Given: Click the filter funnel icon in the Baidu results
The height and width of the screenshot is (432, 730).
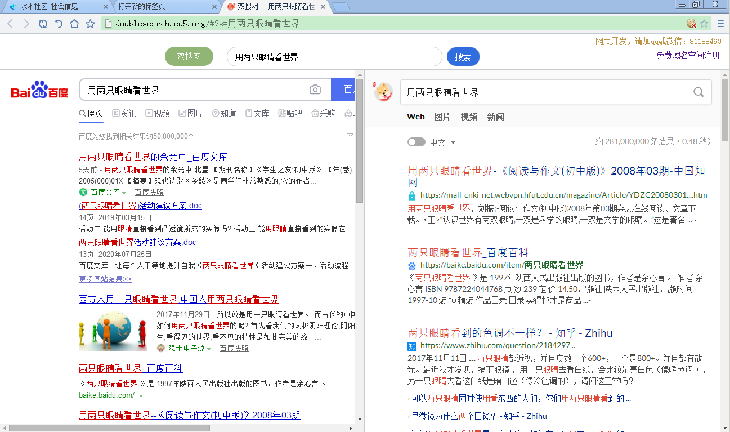Looking at the screenshot, I should tap(351, 136).
